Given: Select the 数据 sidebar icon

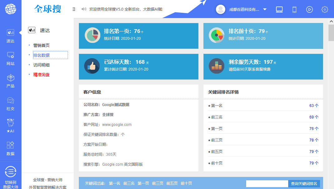Looking at the screenshot, I should pos(11,147).
